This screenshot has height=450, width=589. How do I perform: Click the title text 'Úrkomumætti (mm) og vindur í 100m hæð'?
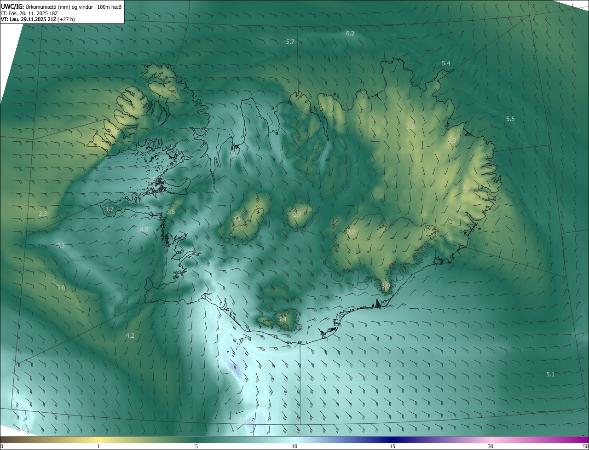click(73, 6)
